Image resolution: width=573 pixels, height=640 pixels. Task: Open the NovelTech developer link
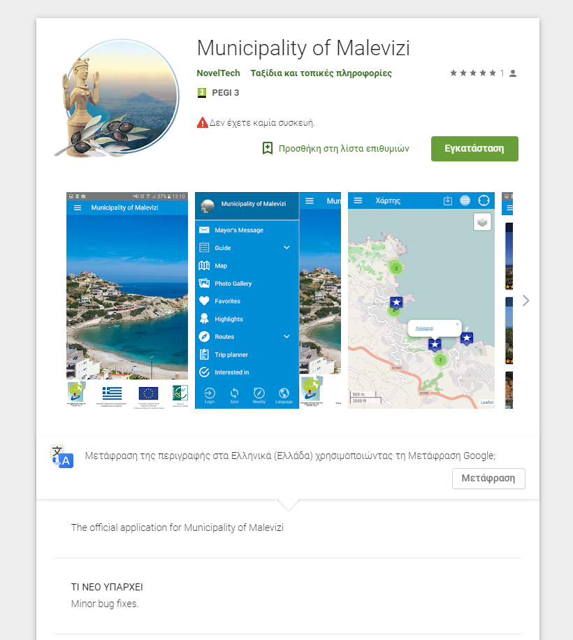pyautogui.click(x=218, y=73)
